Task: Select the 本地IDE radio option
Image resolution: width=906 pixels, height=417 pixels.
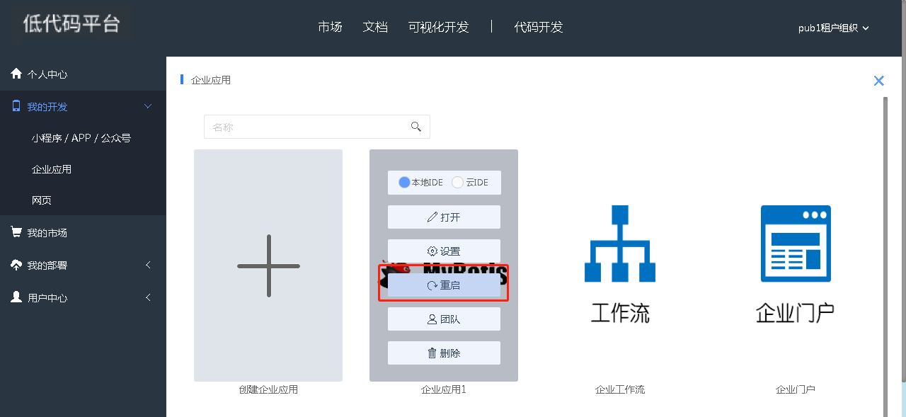Action: [405, 183]
